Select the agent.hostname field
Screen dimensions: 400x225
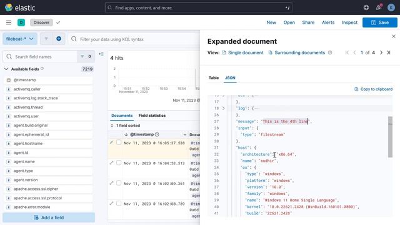click(48, 144)
